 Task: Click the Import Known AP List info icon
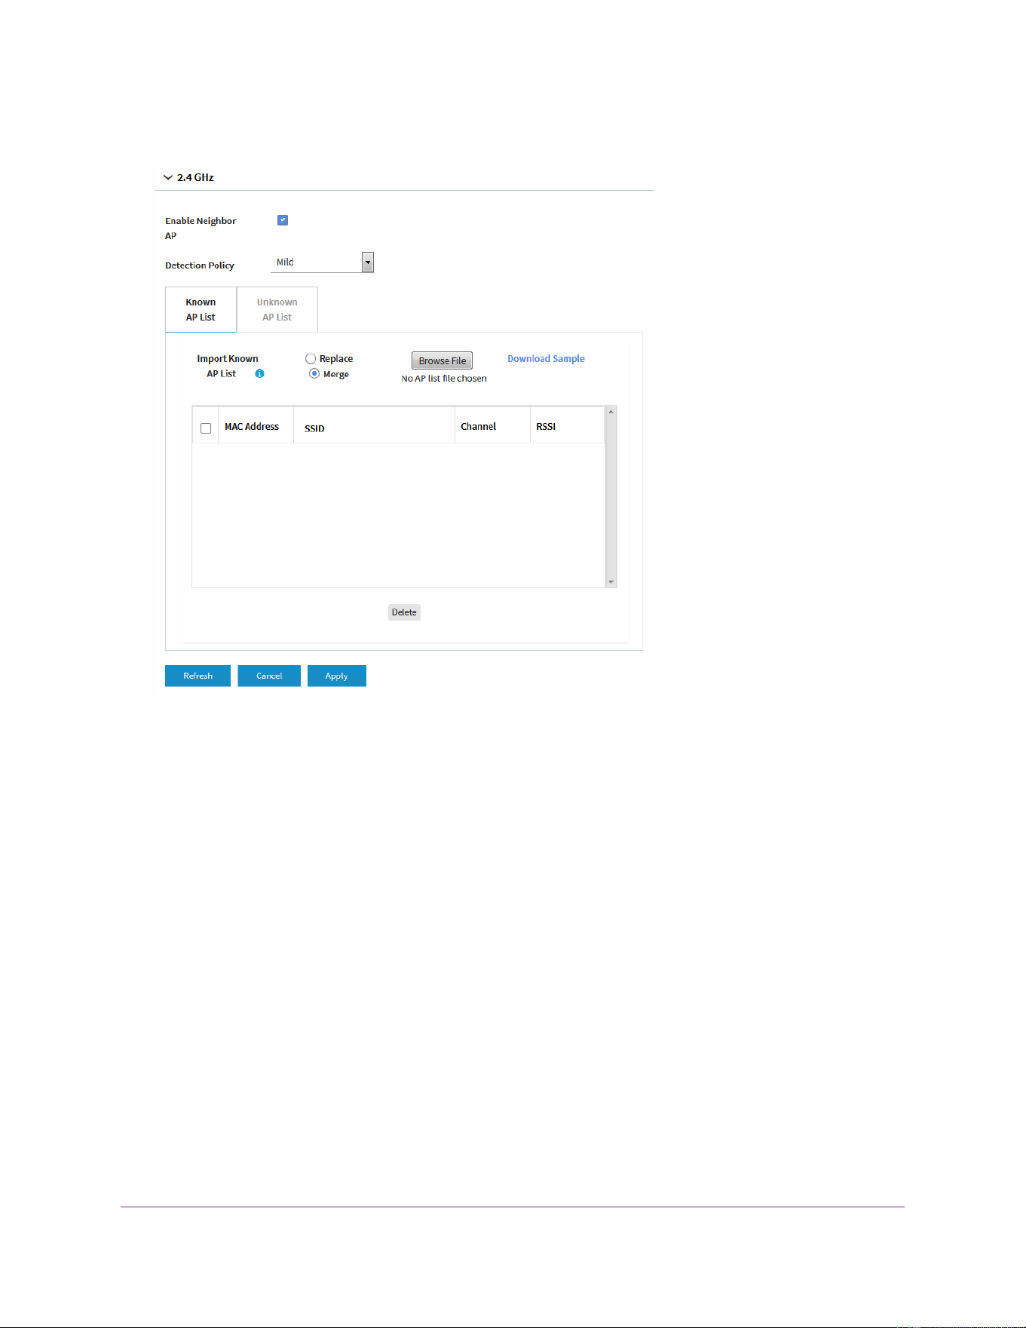pyautogui.click(x=259, y=374)
